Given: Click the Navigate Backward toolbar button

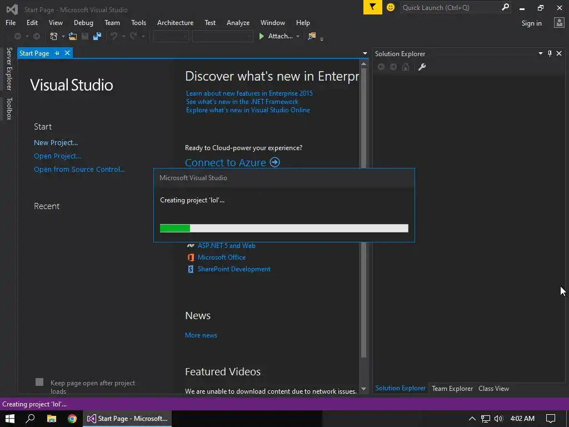Looking at the screenshot, I should (17, 36).
